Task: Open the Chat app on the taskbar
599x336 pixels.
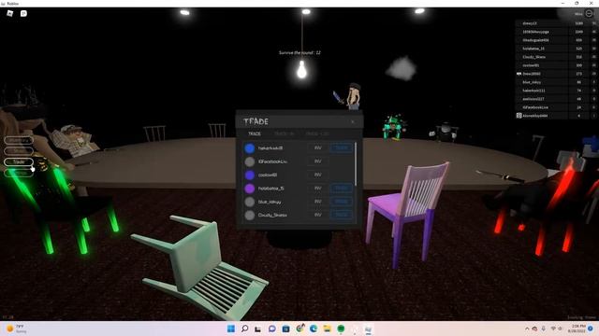Action: 271,329
